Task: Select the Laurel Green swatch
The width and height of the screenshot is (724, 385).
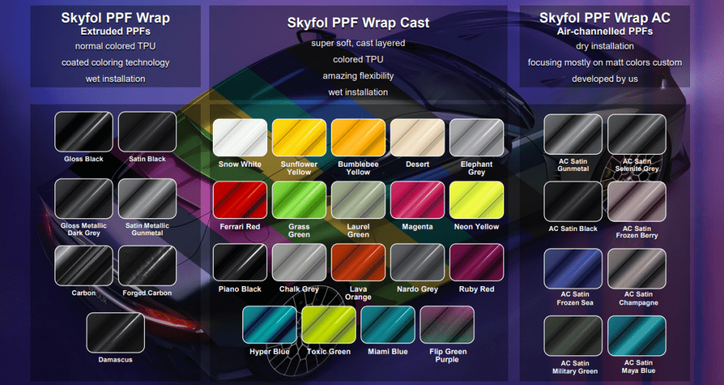Action: click(x=358, y=200)
